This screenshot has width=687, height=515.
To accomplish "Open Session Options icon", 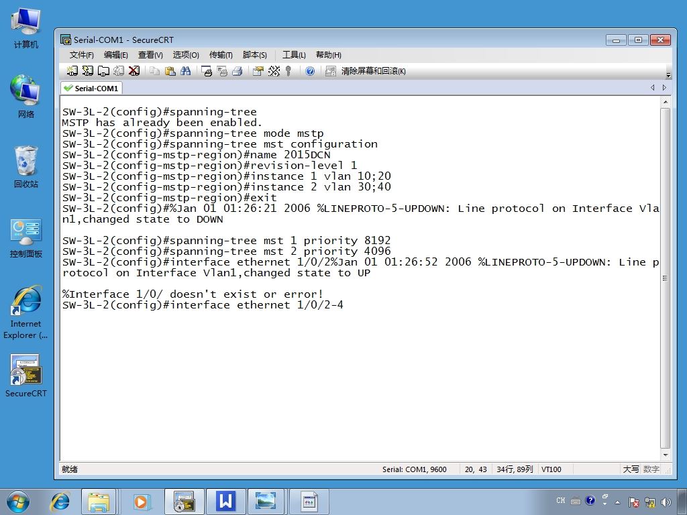I will click(x=258, y=71).
